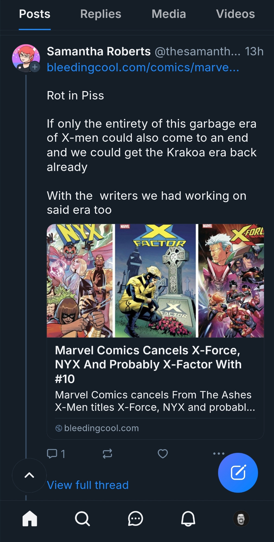Tap the scroll-to-top chevron button
The height and width of the screenshot is (542, 274).
29,475
